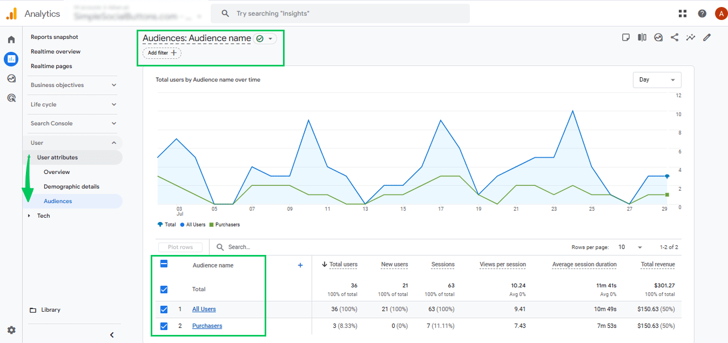Image resolution: width=728 pixels, height=343 pixels.
Task: Open the Help question mark icon
Action: pos(702,14)
